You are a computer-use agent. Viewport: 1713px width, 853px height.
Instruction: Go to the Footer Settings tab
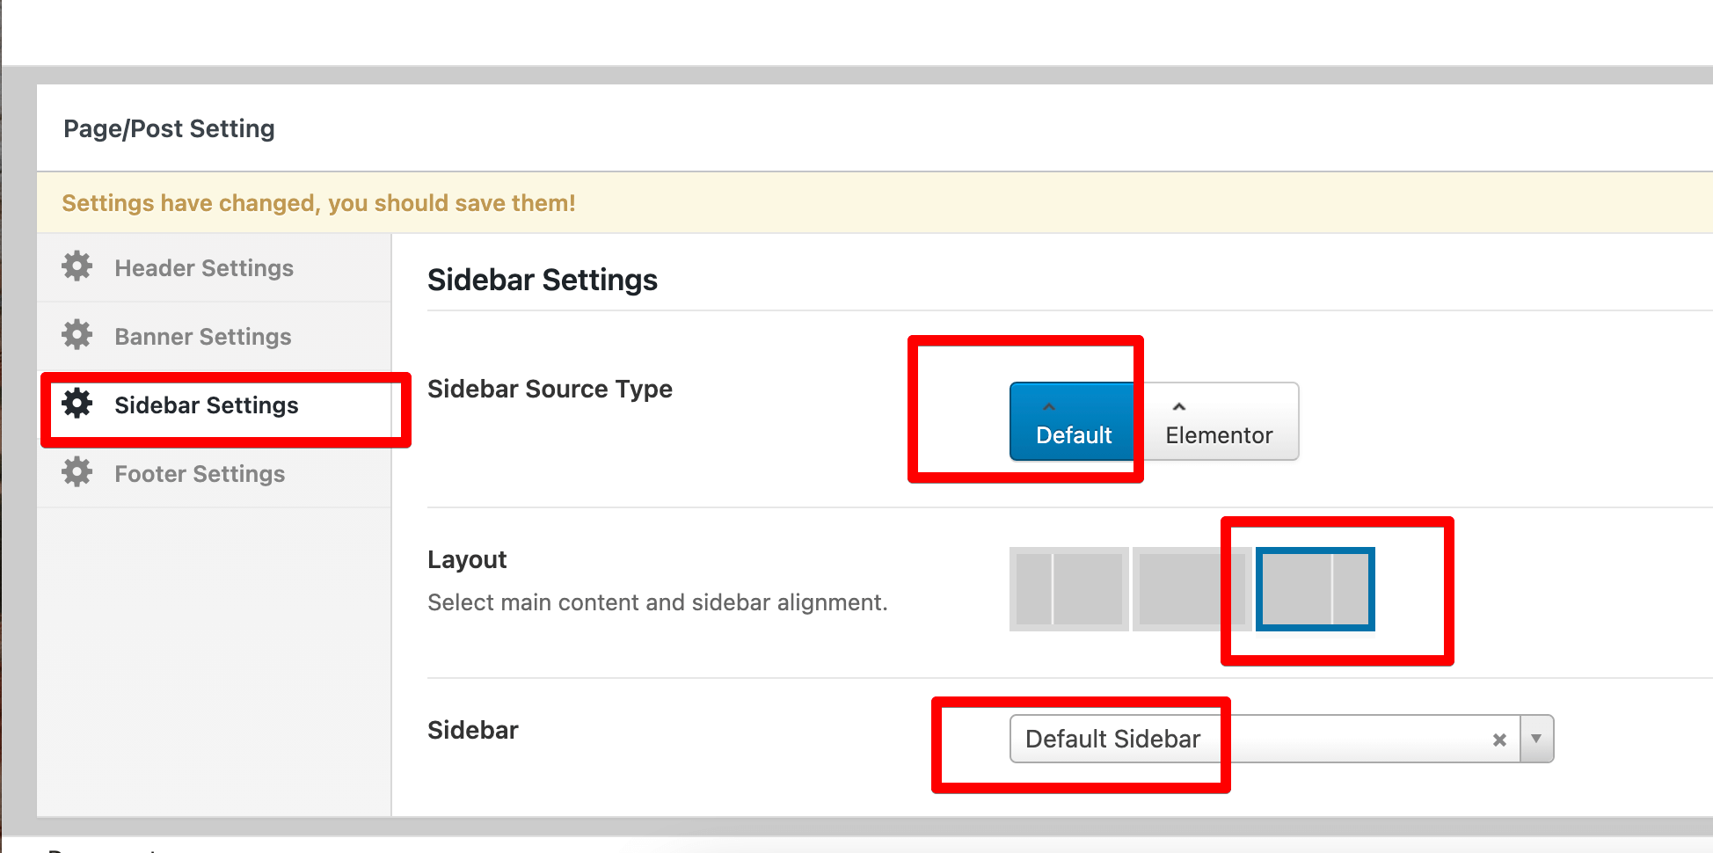click(200, 474)
